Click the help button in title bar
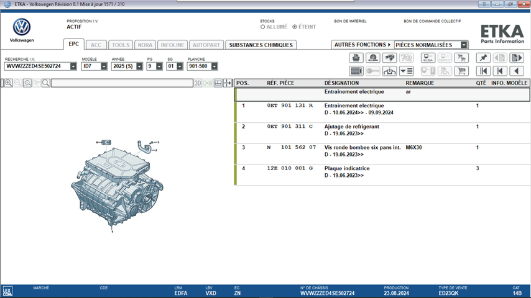Screen dimensions: 531x298 coord(484,4)
